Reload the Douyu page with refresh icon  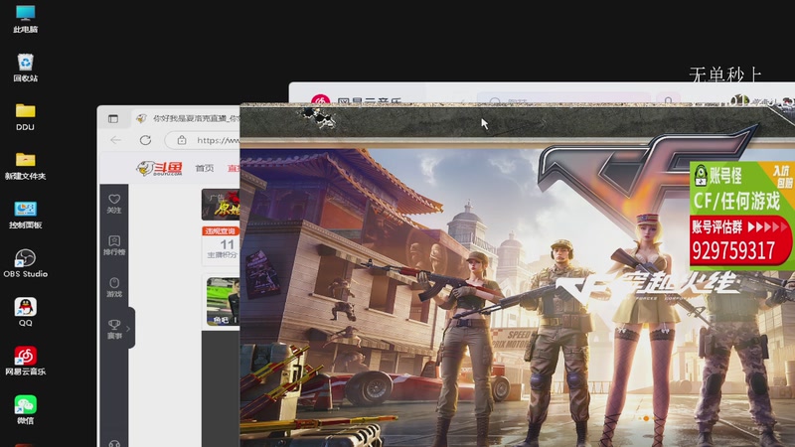pos(145,140)
